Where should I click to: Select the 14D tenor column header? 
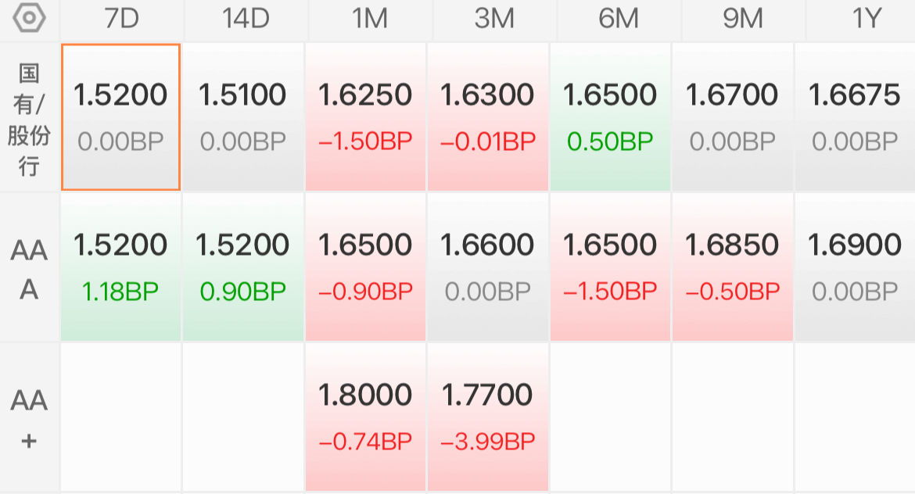246,19
